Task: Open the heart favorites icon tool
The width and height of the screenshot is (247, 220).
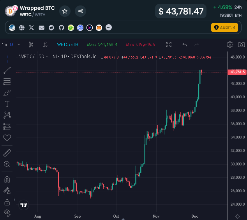Action: (x=7, y=138)
